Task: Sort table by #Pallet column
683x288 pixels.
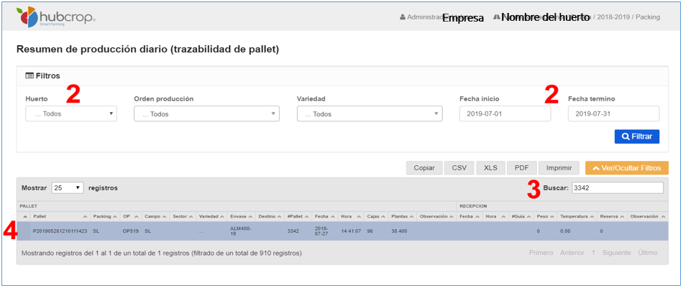Action: 298,216
